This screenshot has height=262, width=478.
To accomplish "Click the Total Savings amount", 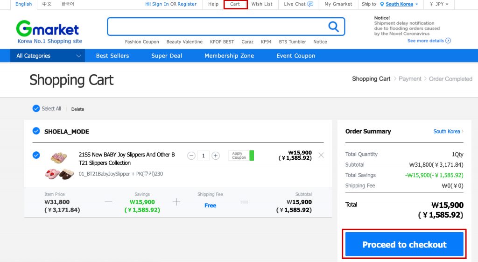I will pyautogui.click(x=434, y=176).
